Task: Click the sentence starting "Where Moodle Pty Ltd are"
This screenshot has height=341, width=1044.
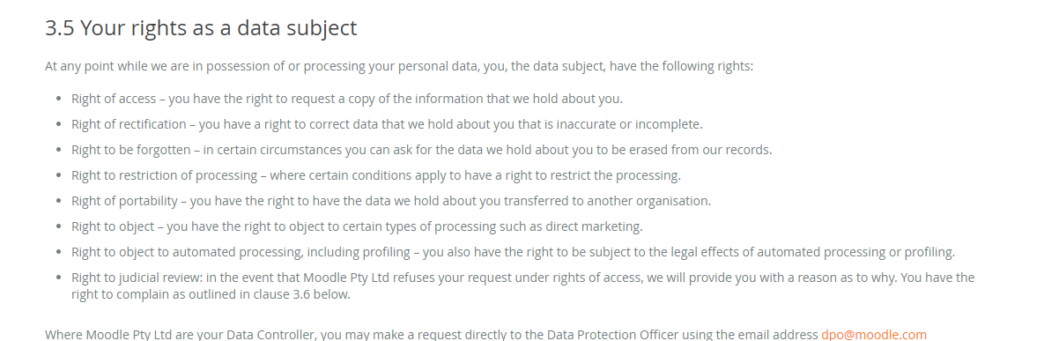Action: pos(486,334)
